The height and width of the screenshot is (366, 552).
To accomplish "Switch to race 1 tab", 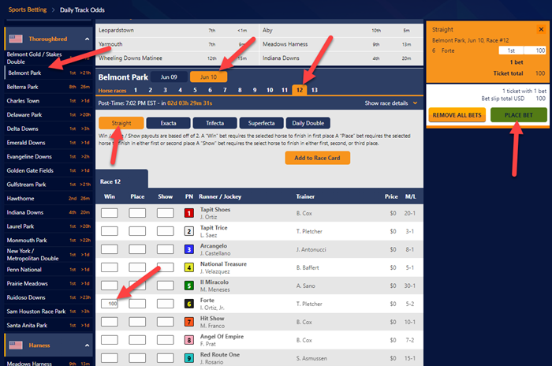I will 136,90.
